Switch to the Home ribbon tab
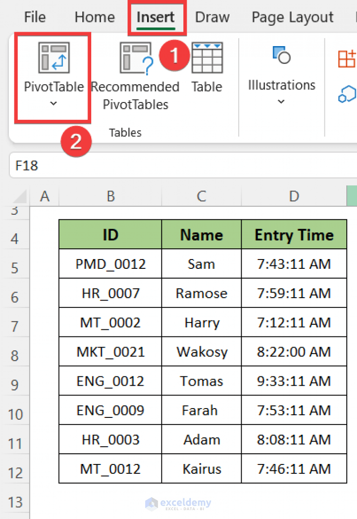Viewport: 357px width, 519px height. click(94, 17)
